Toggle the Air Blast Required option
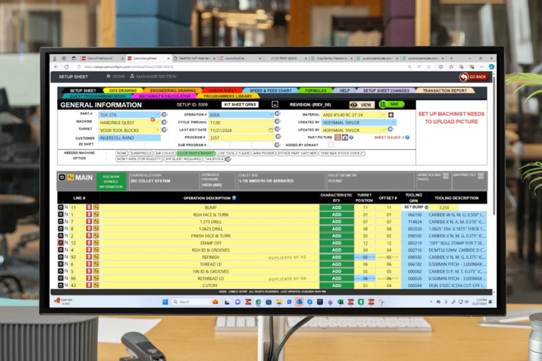Image resolution: width=542 pixels, height=361 pixels. point(183,159)
